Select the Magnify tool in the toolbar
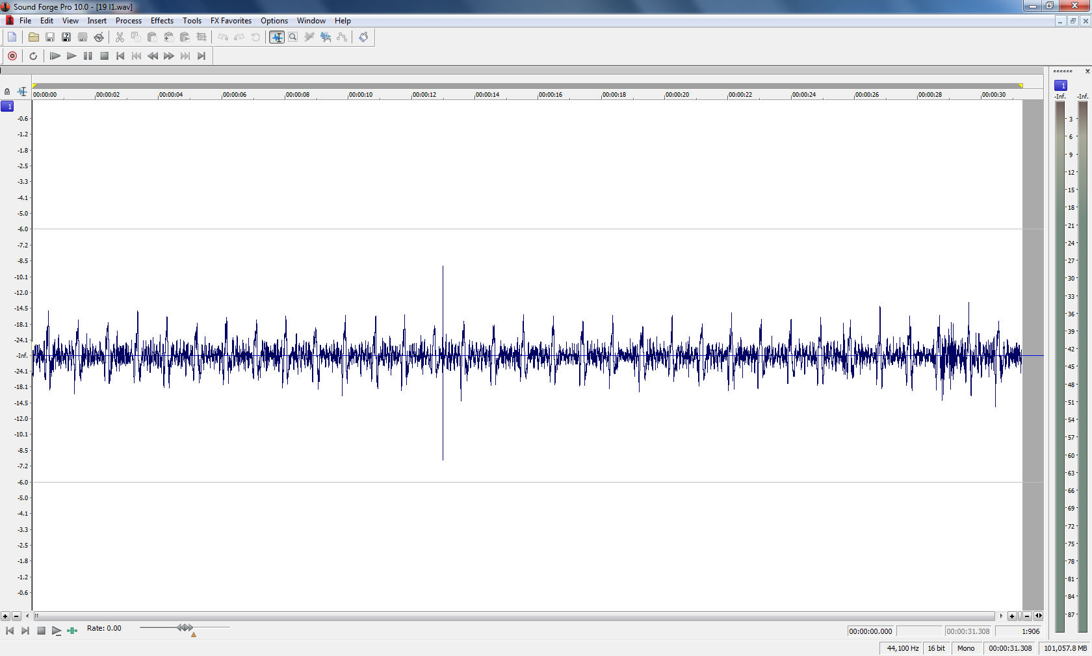This screenshot has height=656, width=1092. [x=293, y=37]
